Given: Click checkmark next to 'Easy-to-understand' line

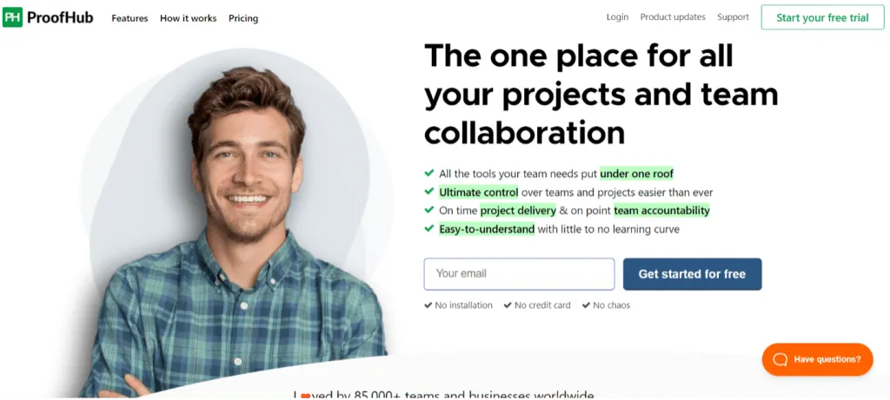Looking at the screenshot, I should coord(429,229).
